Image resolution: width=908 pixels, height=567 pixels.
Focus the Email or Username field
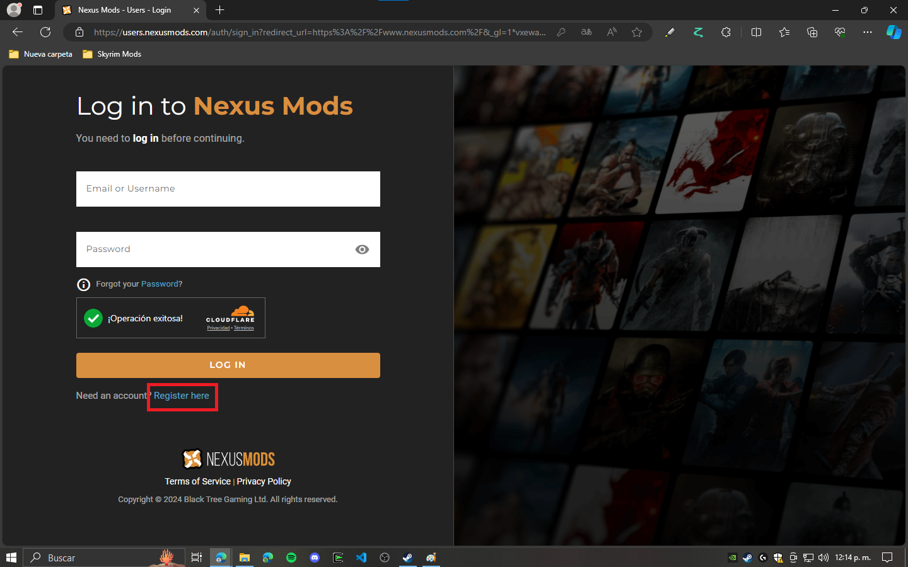pyautogui.click(x=228, y=189)
